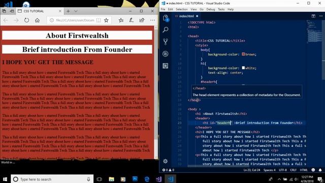Open the Manage gear in VS Code

pyautogui.click(x=165, y=161)
